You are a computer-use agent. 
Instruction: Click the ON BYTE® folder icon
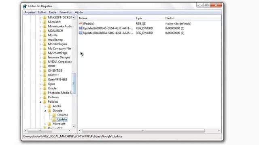coord(45,71)
